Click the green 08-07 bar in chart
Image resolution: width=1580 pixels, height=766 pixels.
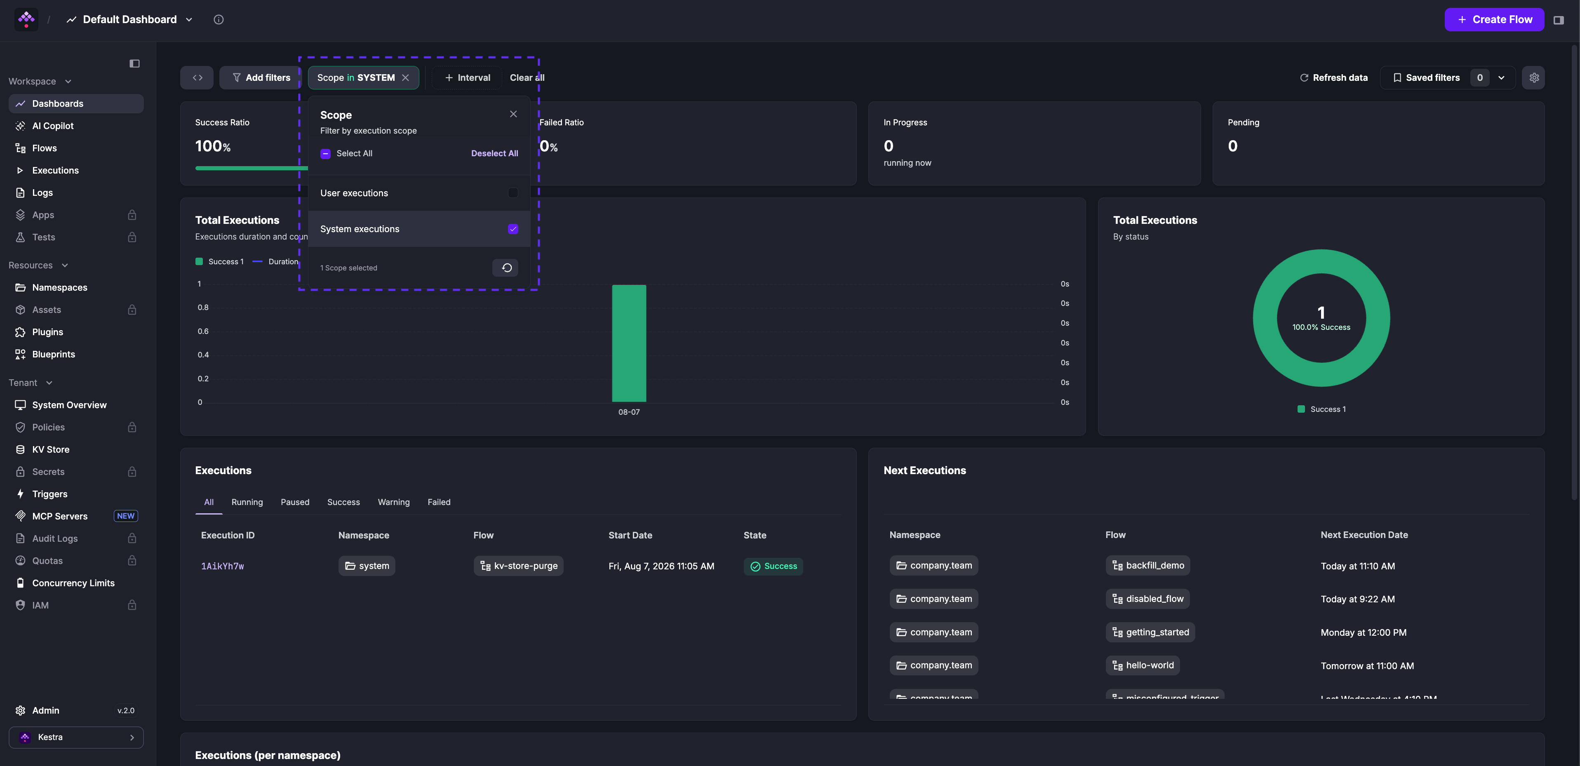(x=629, y=343)
